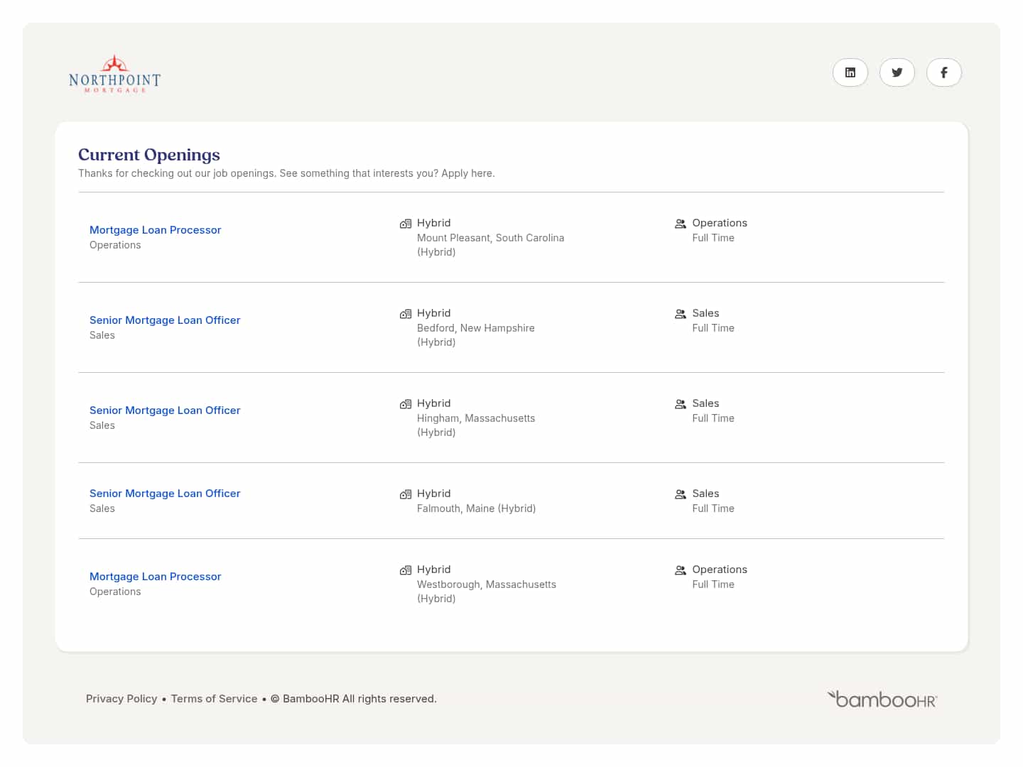Click department icon for Hingham Sales listing
Viewport: 1023px width, 767px height.
(x=680, y=404)
